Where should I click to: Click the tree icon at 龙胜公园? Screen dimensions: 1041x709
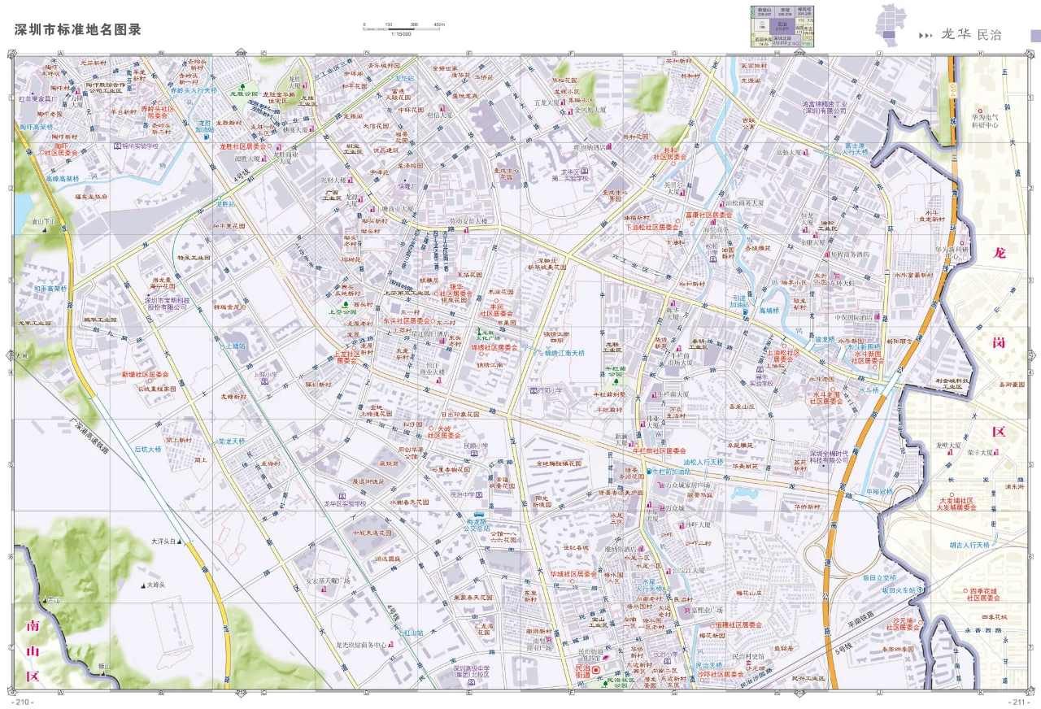click(x=242, y=87)
